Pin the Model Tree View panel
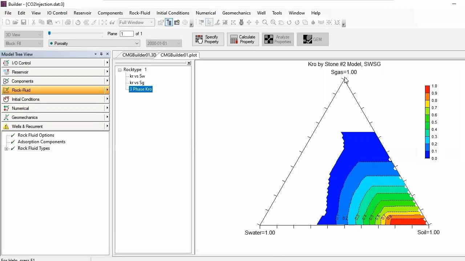Image resolution: width=465 pixels, height=261 pixels. pyautogui.click(x=101, y=54)
